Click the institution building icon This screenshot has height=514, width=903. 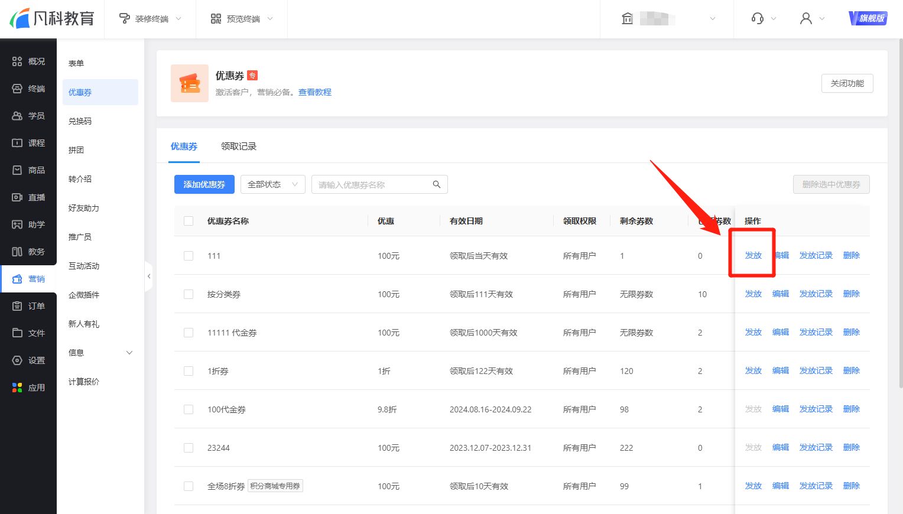627,18
